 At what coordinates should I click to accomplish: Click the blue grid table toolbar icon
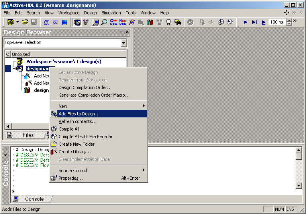click(65, 22)
